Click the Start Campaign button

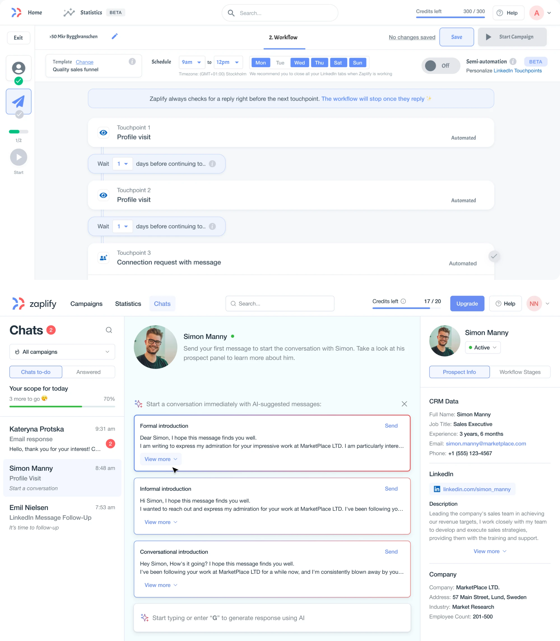(x=512, y=37)
